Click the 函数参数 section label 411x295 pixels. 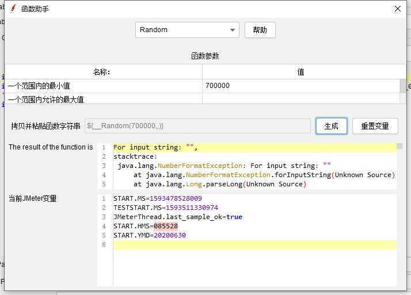[x=205, y=56]
